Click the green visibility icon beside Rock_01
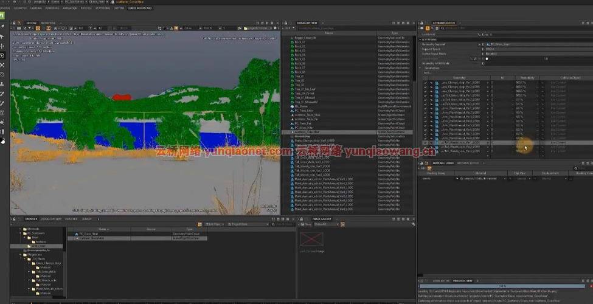593x304 pixels. pyautogui.click(x=293, y=42)
